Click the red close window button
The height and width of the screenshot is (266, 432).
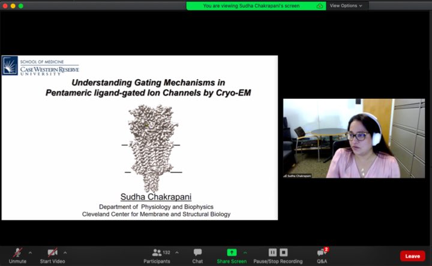point(5,6)
